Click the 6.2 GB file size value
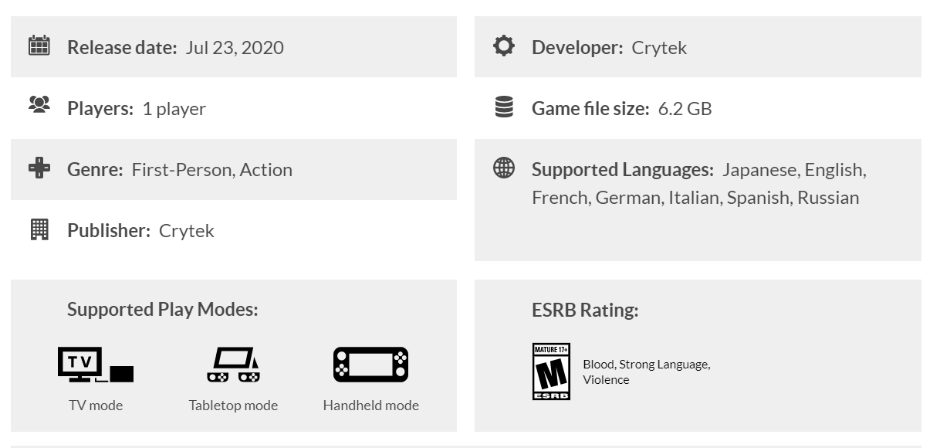The height and width of the screenshot is (448, 940). click(685, 108)
